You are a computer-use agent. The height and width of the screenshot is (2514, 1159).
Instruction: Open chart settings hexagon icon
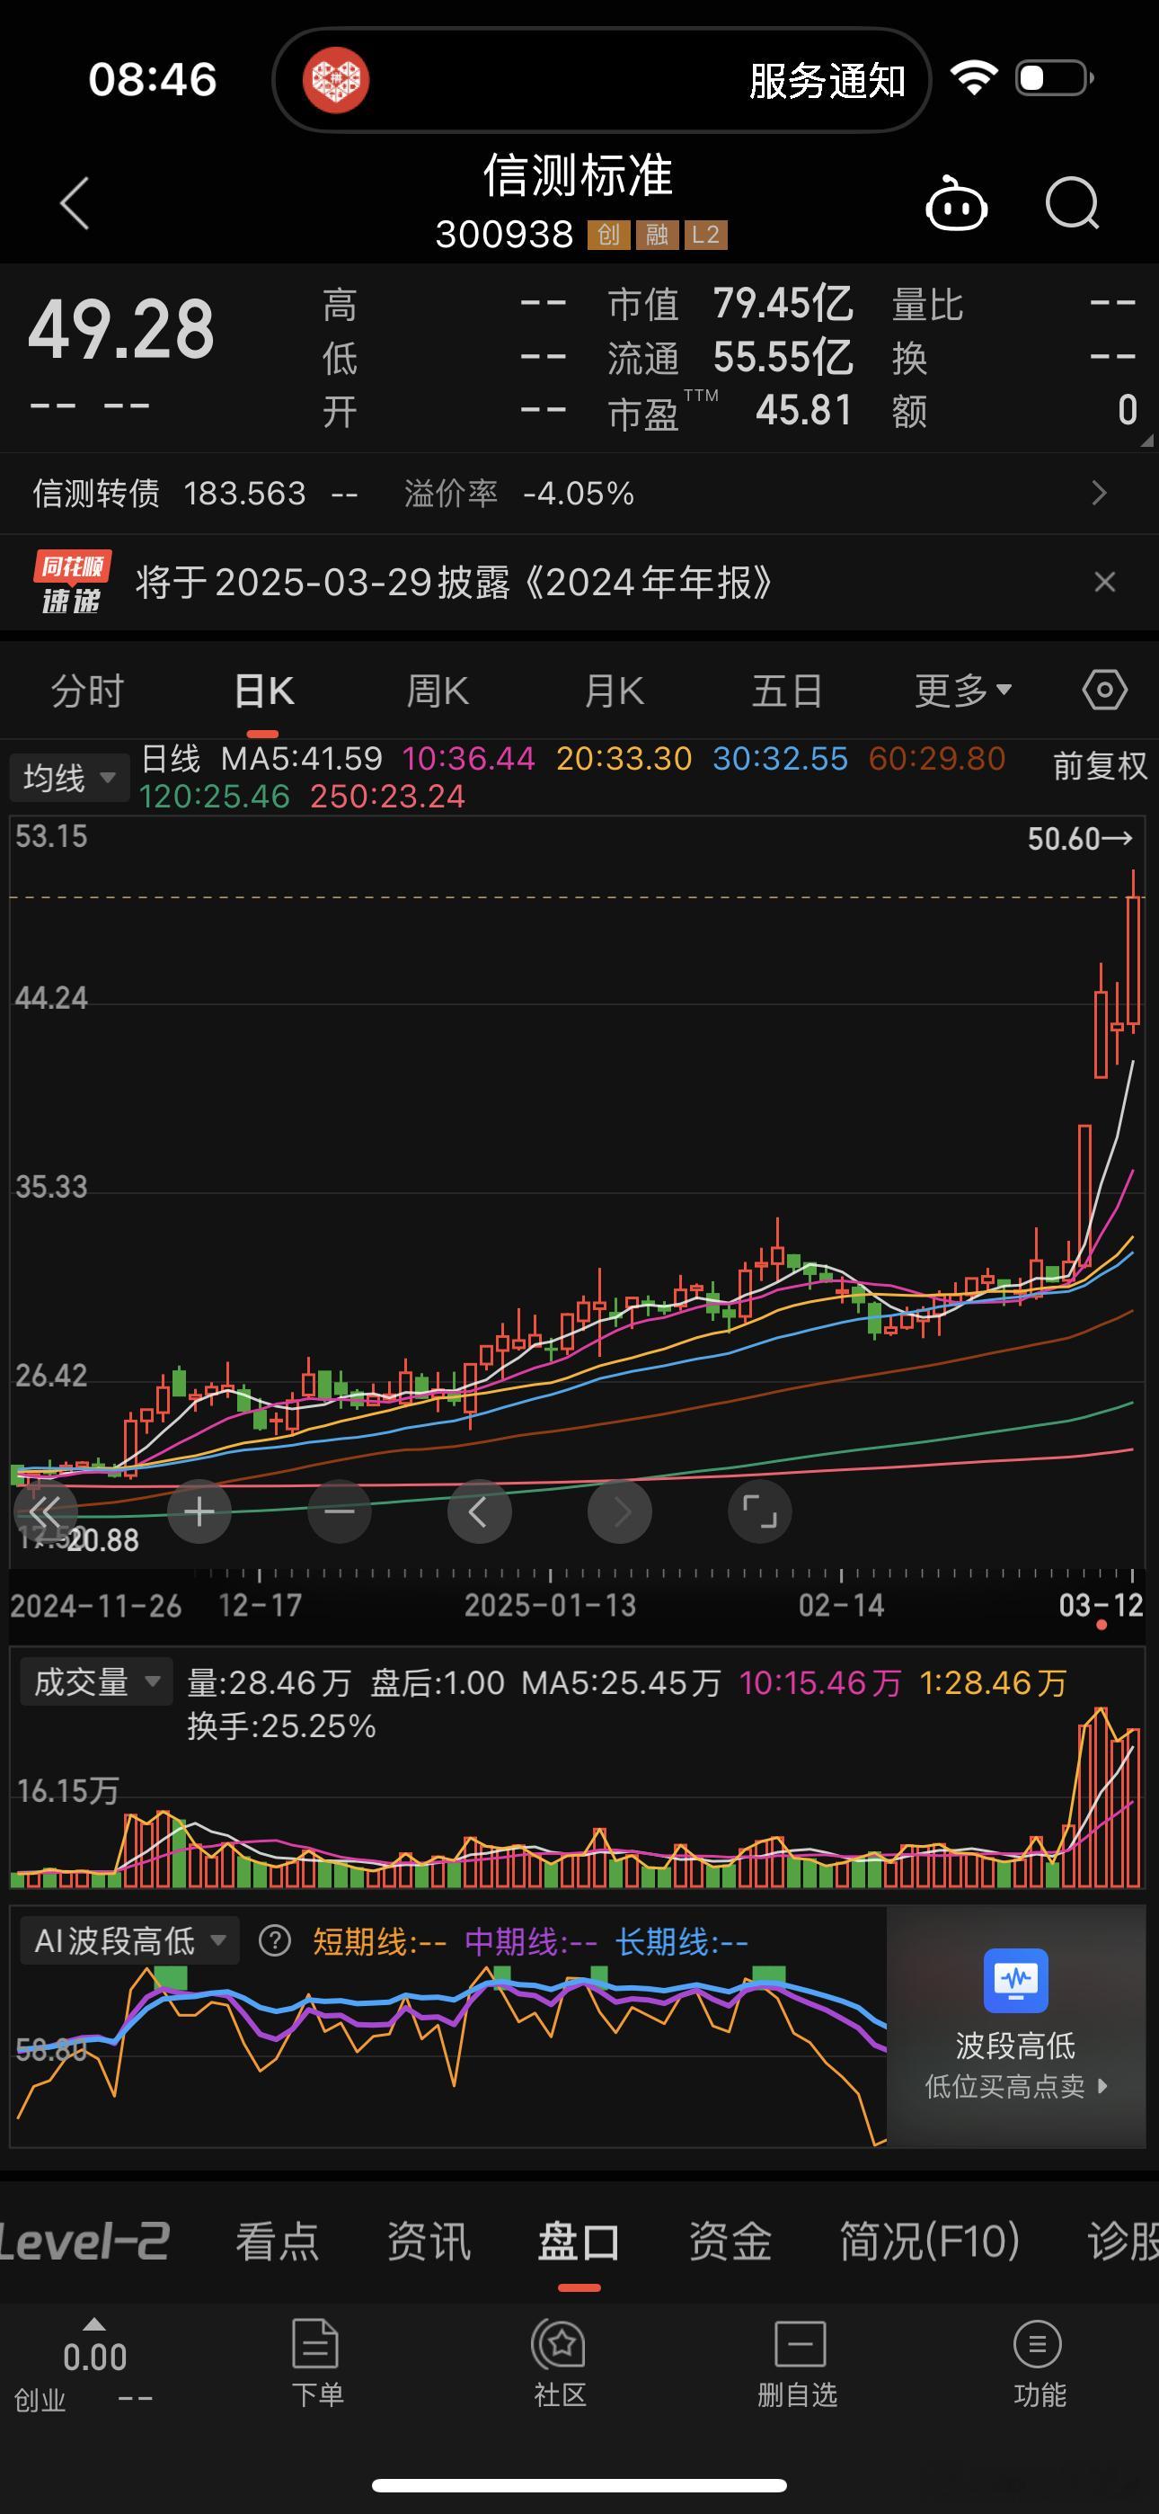(x=1104, y=691)
